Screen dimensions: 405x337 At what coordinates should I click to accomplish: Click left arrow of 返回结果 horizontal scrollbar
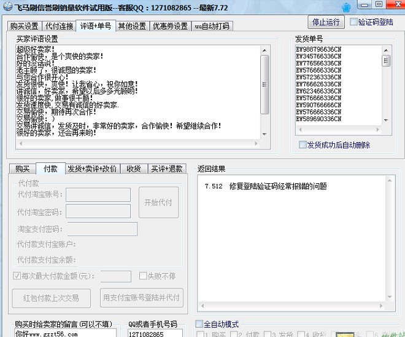click(202, 306)
